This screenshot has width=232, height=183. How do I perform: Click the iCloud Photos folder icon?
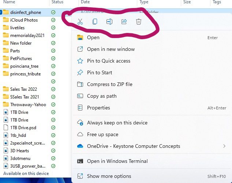6,20
